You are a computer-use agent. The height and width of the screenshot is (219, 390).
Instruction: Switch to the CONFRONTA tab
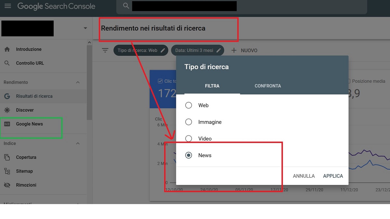pyautogui.click(x=268, y=86)
